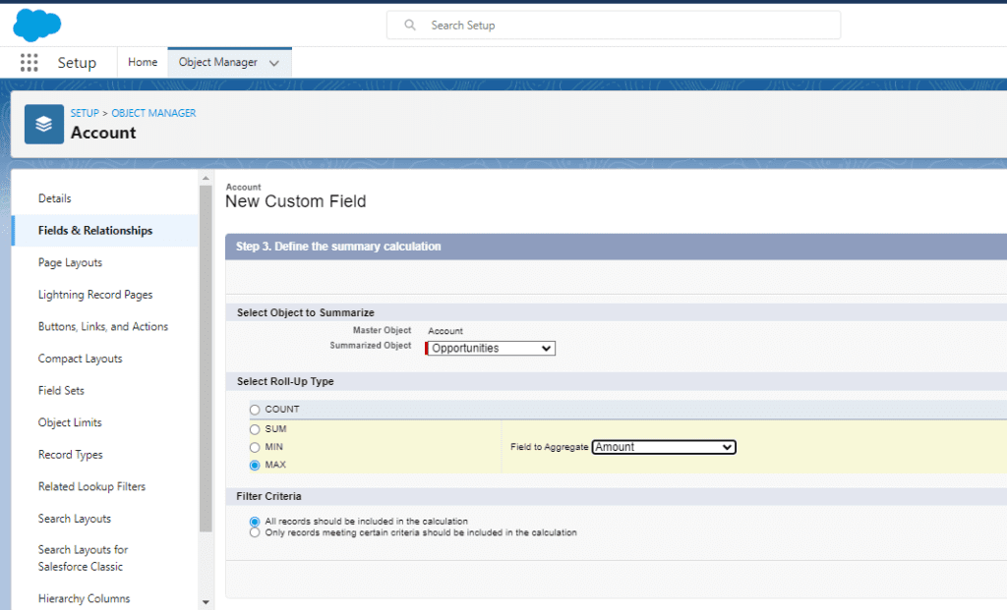Click the Summarized Object label
This screenshot has width=1007, height=610.
coord(371,345)
